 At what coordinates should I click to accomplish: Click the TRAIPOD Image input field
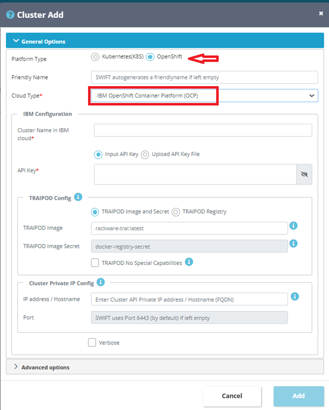click(x=189, y=228)
